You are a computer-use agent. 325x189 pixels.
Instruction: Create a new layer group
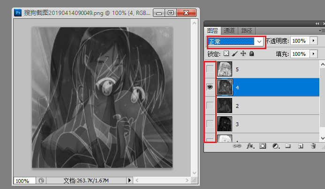click(287, 146)
